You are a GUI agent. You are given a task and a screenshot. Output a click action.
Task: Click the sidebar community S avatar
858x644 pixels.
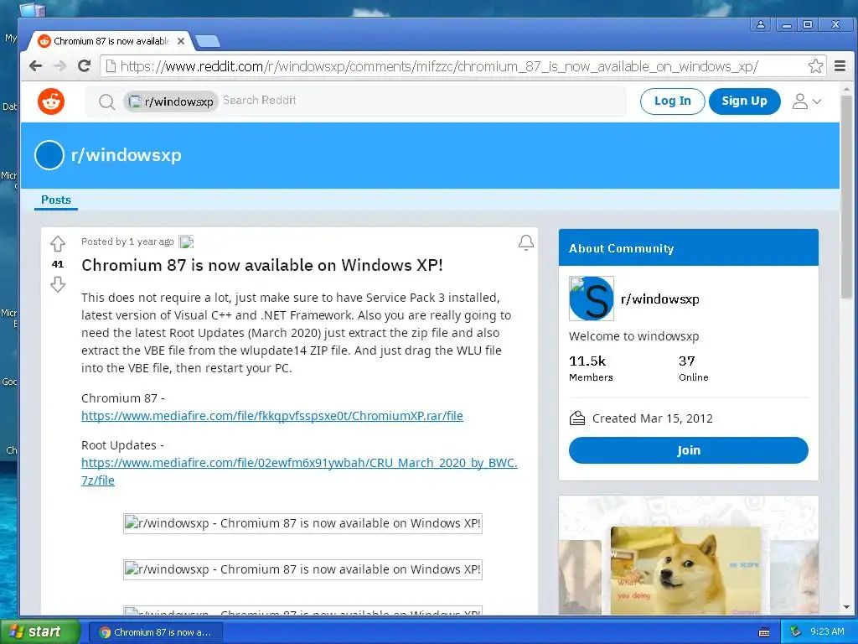pyautogui.click(x=592, y=299)
